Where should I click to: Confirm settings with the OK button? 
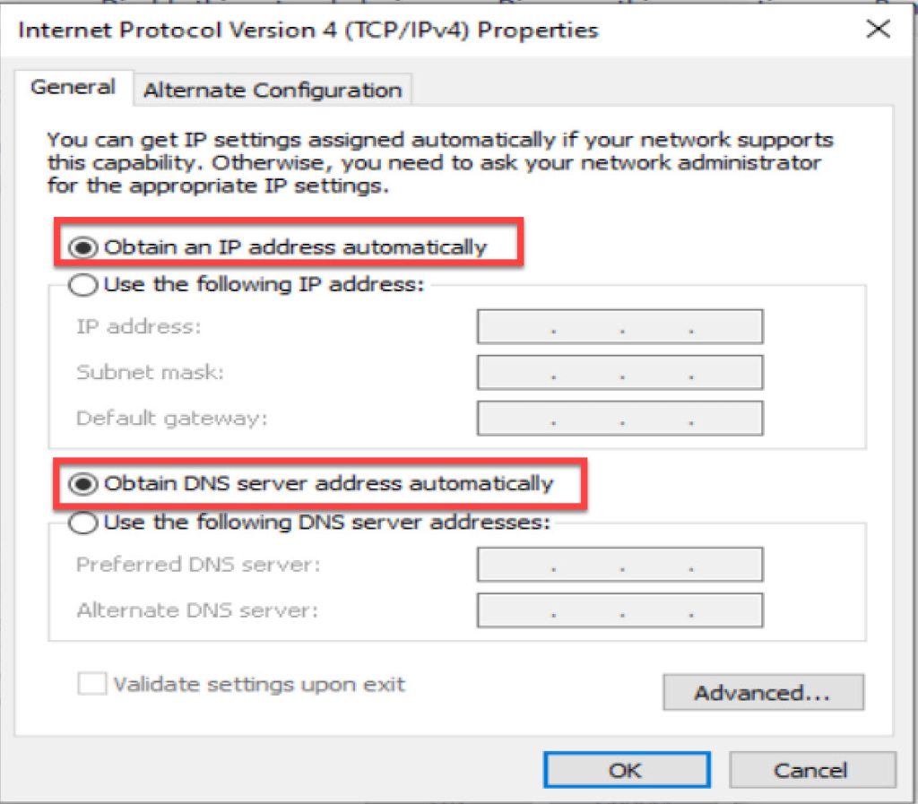[627, 770]
